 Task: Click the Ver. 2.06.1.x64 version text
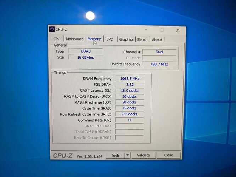[90, 156]
